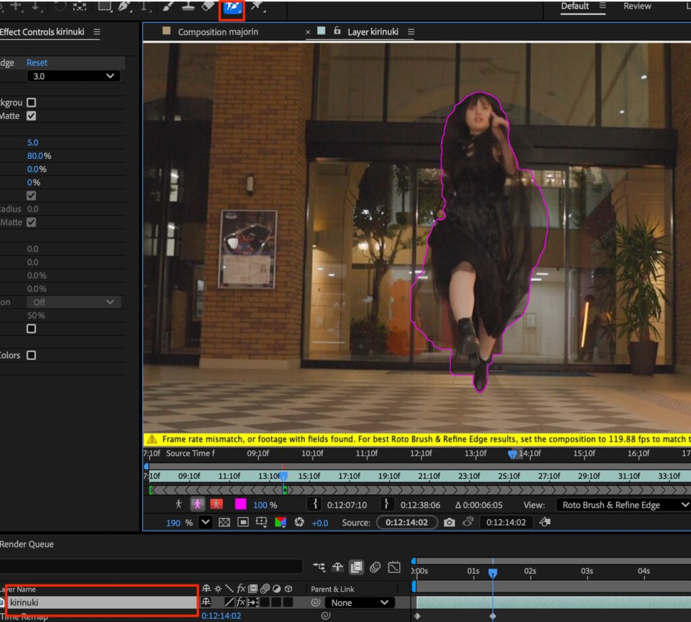Switch to the Review workspace
This screenshot has height=622, width=691.
click(x=637, y=6)
